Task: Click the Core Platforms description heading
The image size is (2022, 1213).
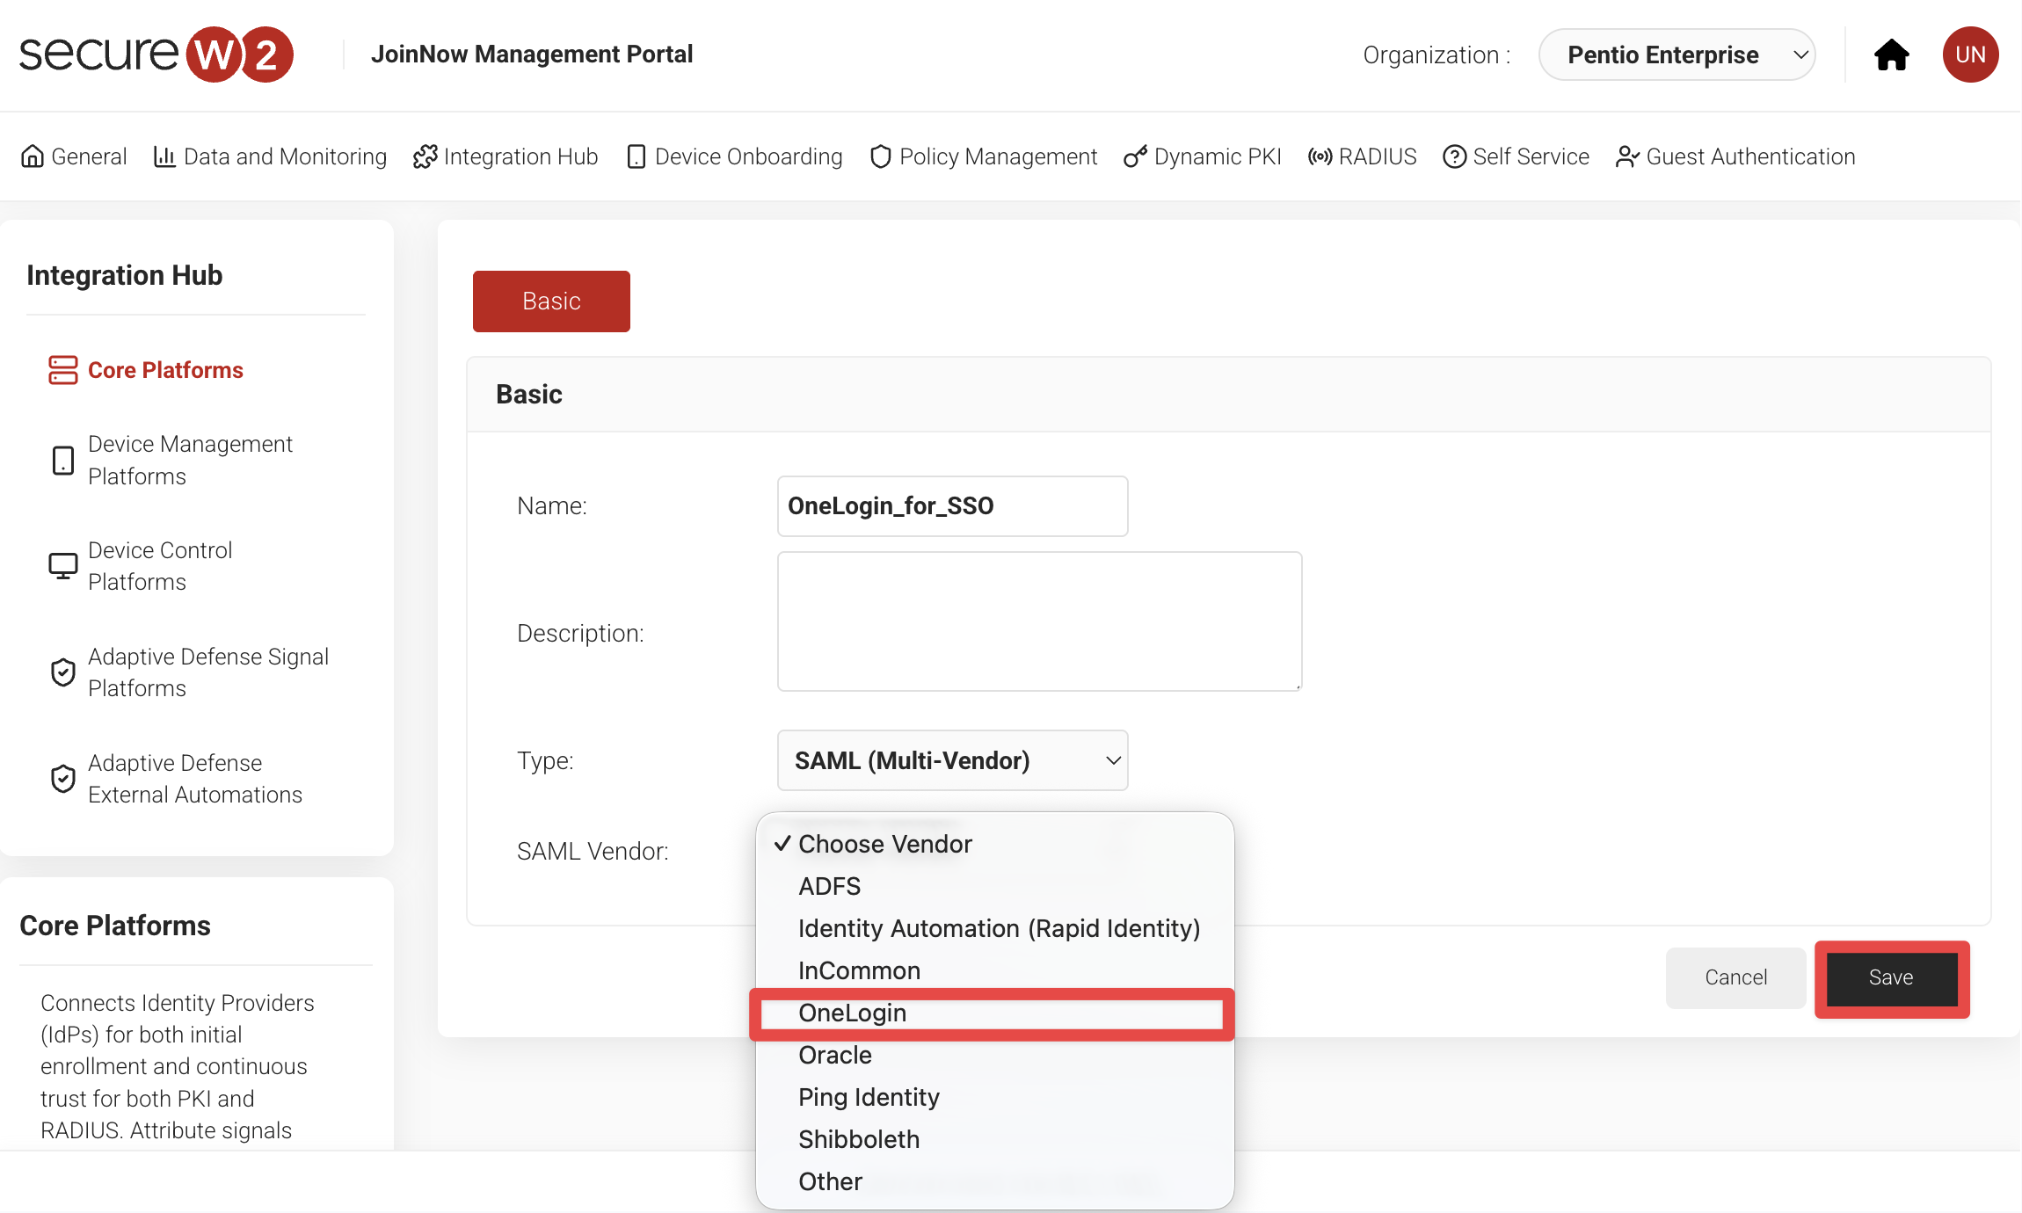Action: (x=115, y=926)
